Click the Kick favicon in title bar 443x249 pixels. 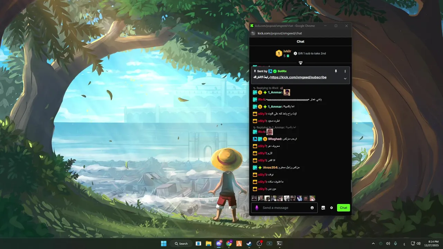tap(252, 26)
